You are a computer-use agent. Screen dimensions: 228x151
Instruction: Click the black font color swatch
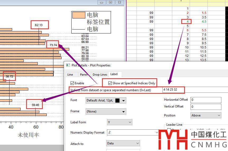(x=117, y=100)
